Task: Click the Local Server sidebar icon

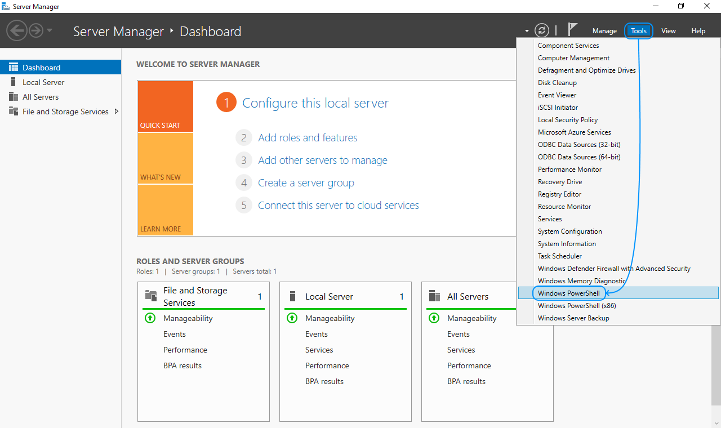Action: click(x=14, y=82)
